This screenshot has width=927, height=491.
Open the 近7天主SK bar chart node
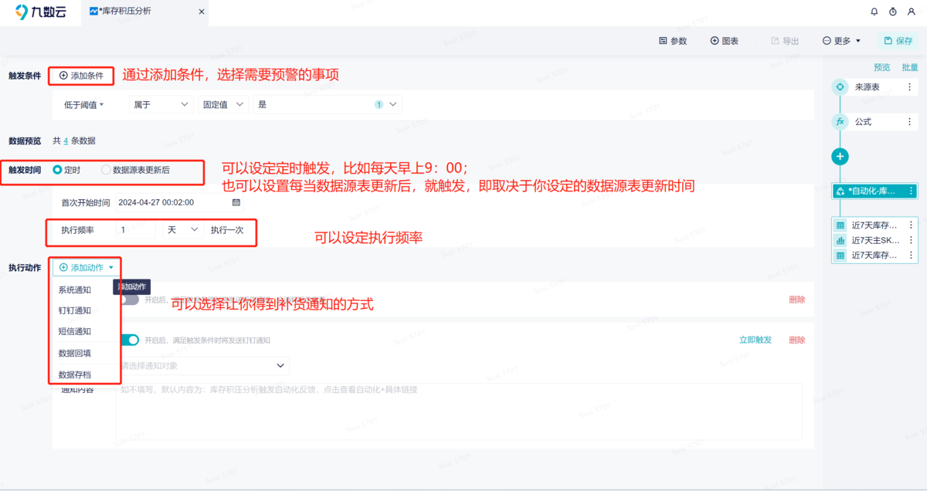tap(839, 240)
